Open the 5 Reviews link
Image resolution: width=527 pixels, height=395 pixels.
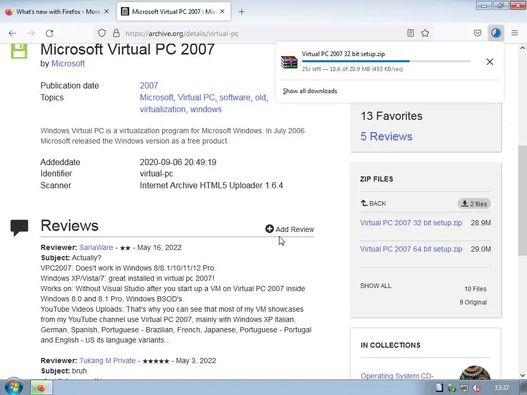point(387,136)
